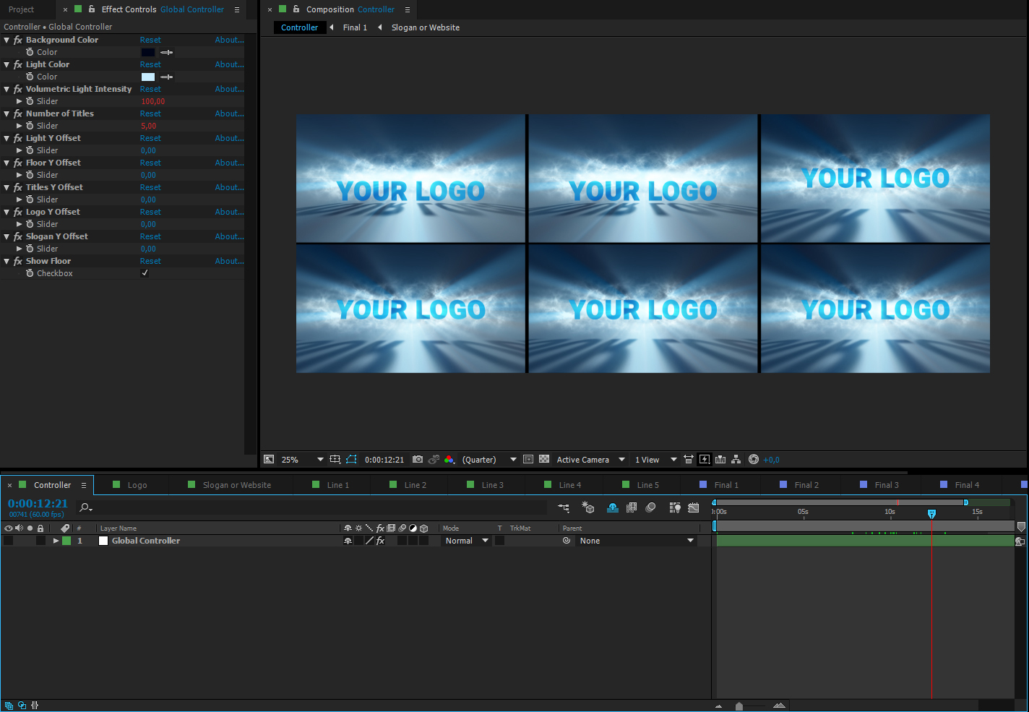This screenshot has width=1029, height=712.
Task: Open Fast Previews options
Action: pos(705,460)
